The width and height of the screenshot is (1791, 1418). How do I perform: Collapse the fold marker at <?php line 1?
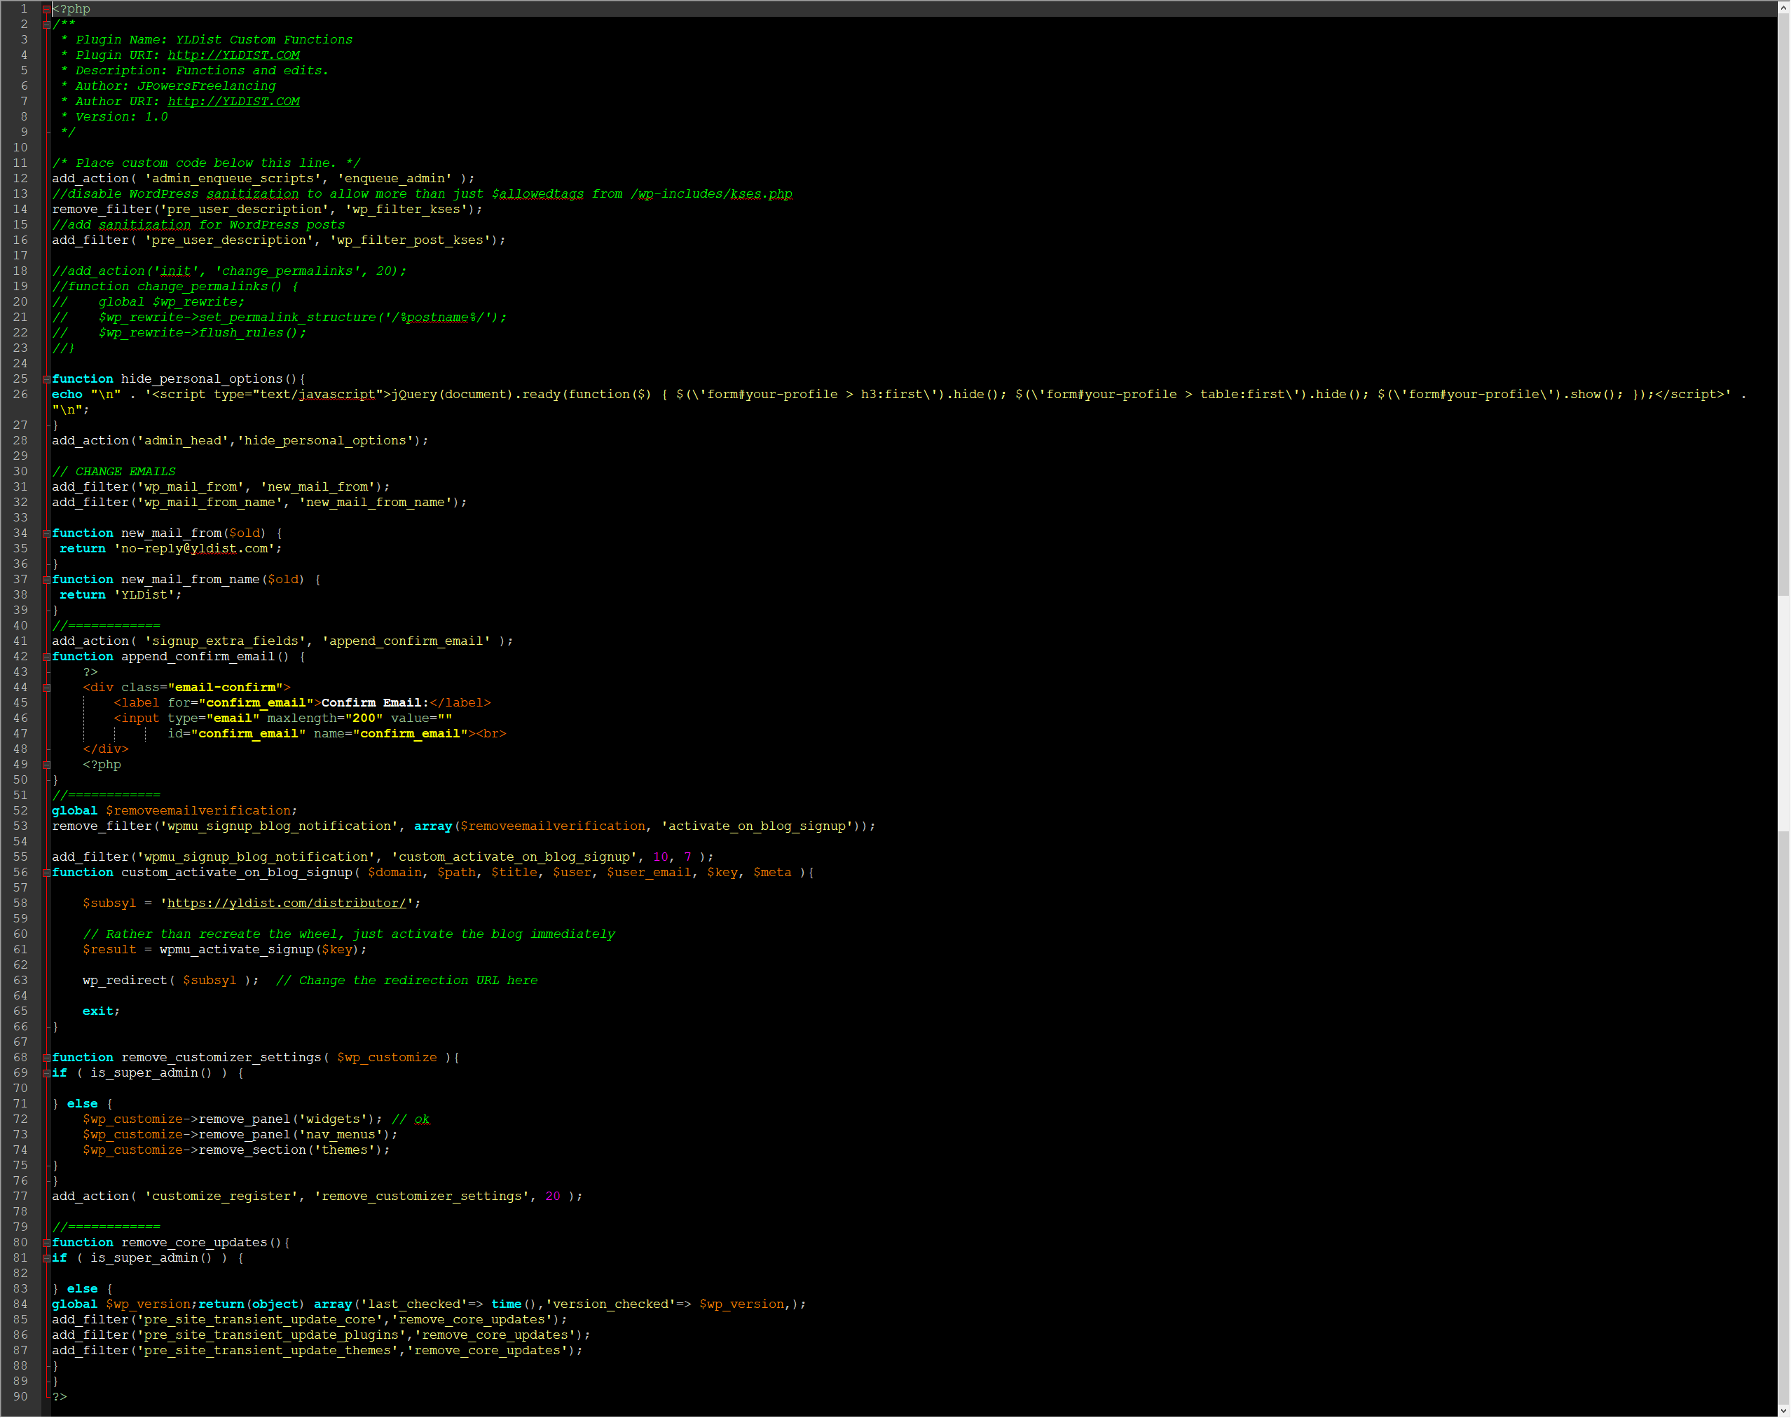pyautogui.click(x=46, y=9)
